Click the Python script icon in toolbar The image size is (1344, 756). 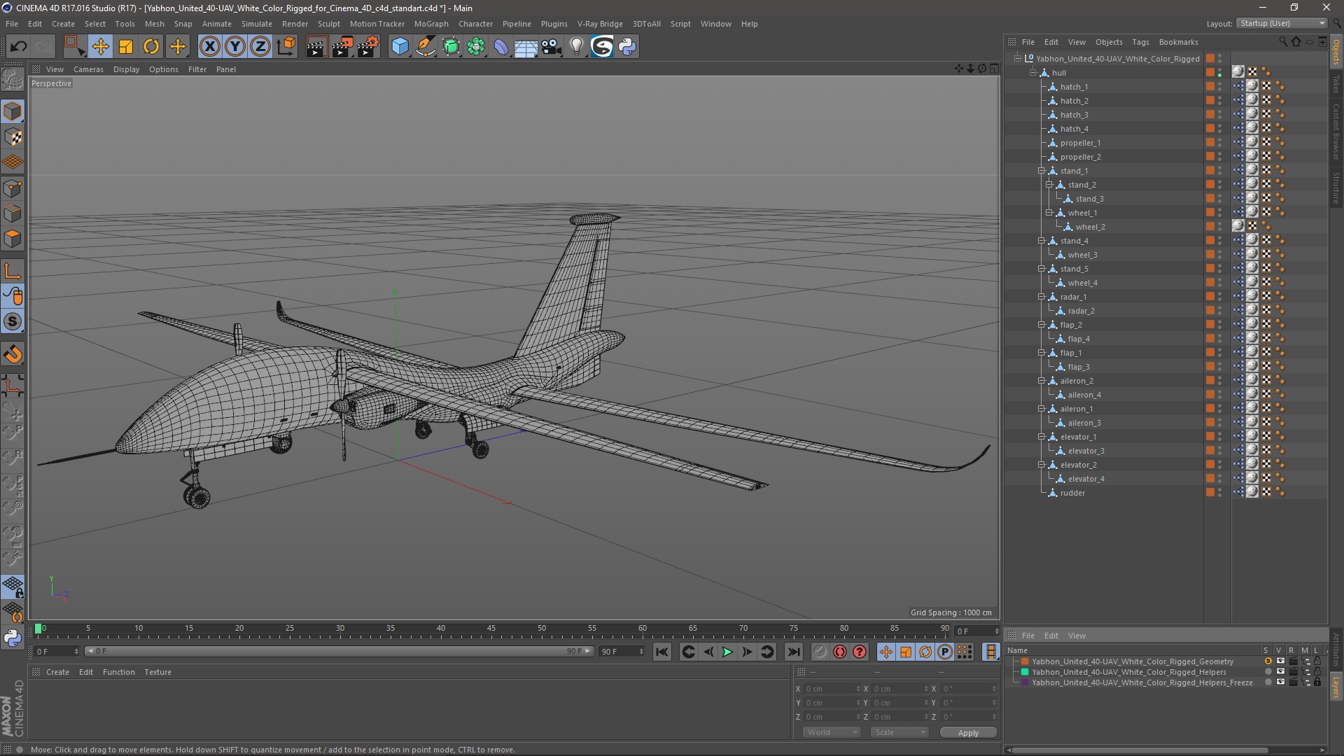tap(627, 47)
